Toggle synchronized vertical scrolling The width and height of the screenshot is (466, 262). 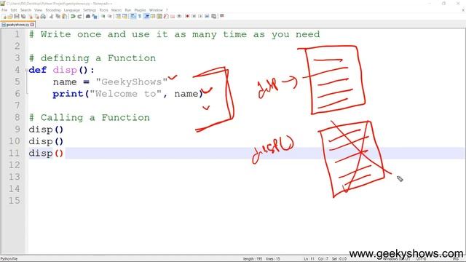pyautogui.click(x=118, y=16)
